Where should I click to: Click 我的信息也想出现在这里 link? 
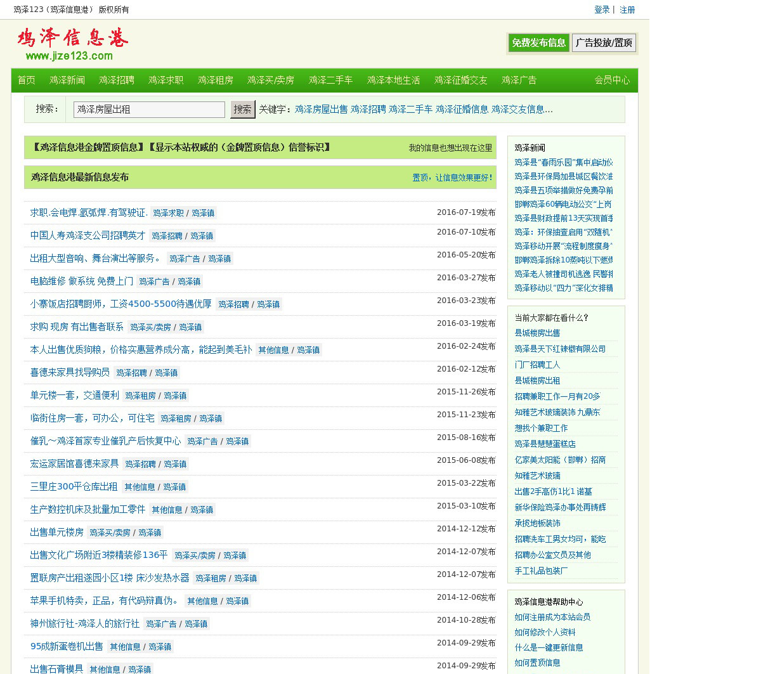click(x=450, y=148)
